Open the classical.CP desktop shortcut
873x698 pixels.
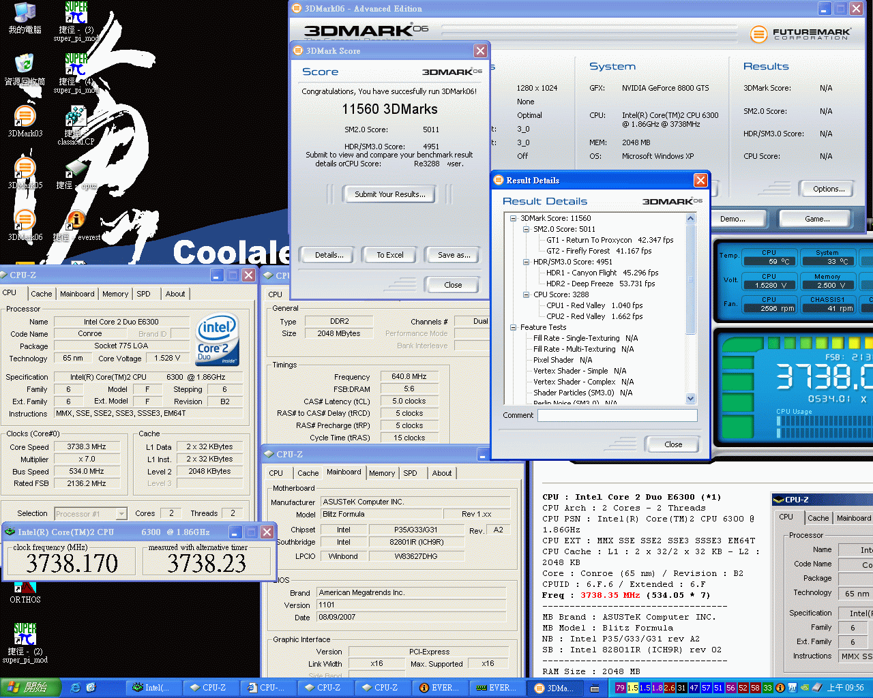click(x=76, y=125)
